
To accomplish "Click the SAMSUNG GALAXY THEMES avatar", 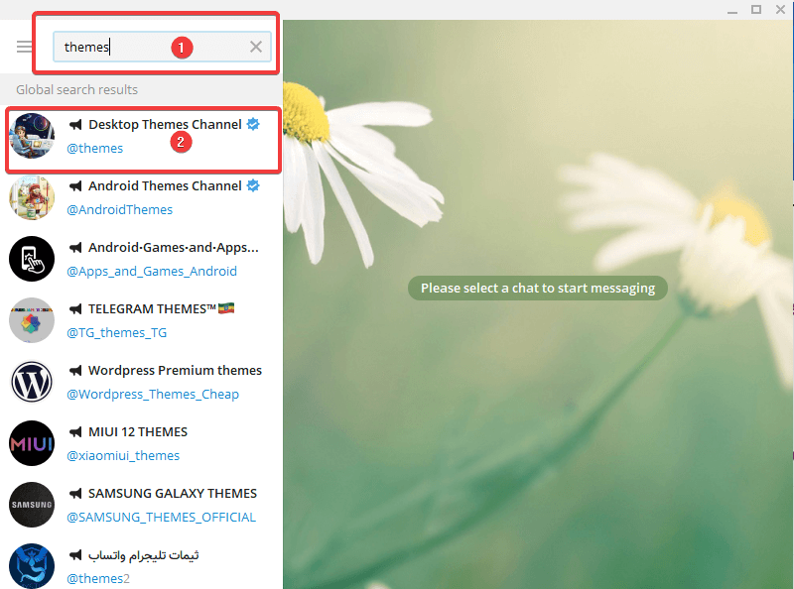I will point(32,505).
